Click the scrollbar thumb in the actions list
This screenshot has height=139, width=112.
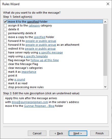click(105, 50)
